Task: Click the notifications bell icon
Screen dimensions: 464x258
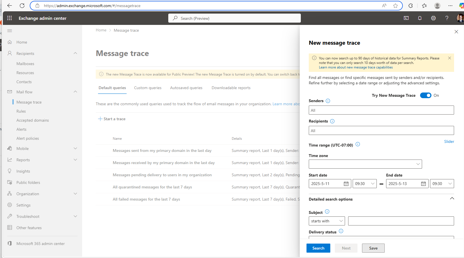Action: (x=420, y=18)
